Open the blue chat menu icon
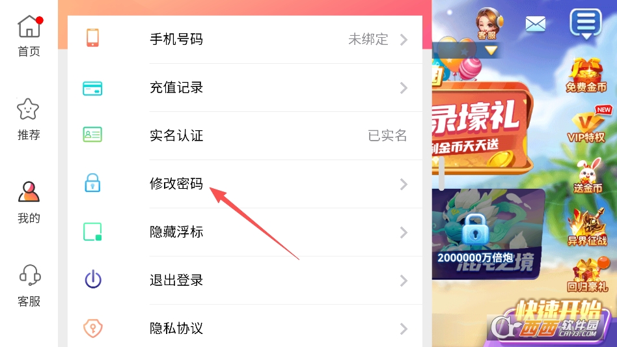 (x=586, y=24)
